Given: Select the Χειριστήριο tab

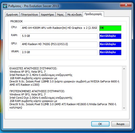Looking at the screenshot, I should point(47,15).
